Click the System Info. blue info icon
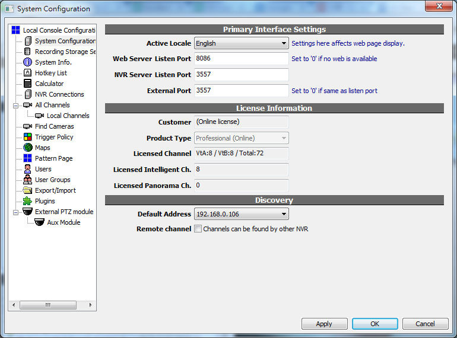Image resolution: width=457 pixels, height=338 pixels. tap(27, 62)
